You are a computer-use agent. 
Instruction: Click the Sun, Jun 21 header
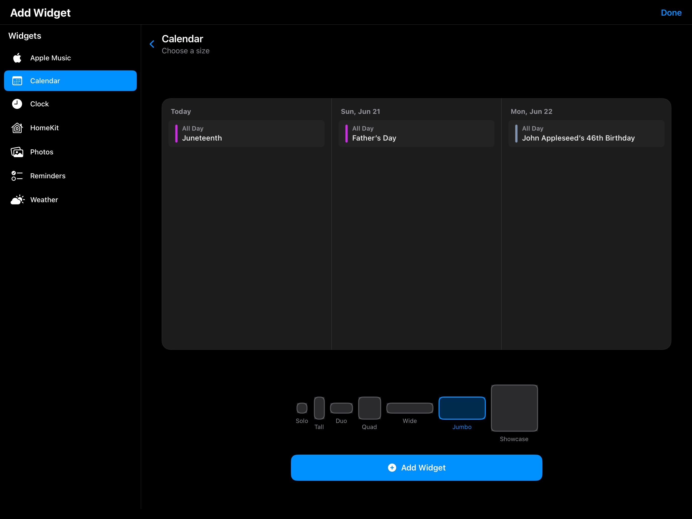click(360, 111)
